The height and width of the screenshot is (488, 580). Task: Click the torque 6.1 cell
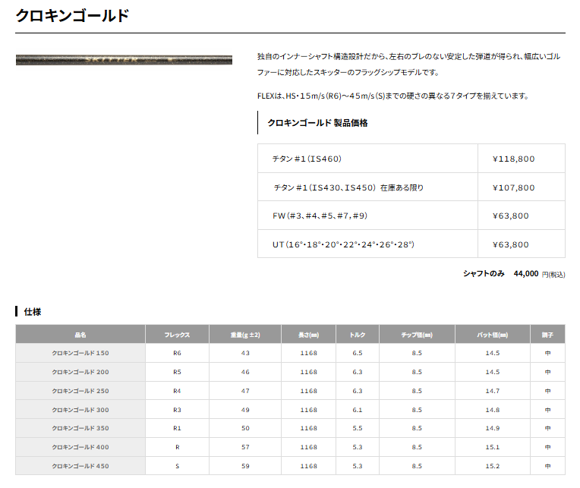pyautogui.click(x=358, y=410)
